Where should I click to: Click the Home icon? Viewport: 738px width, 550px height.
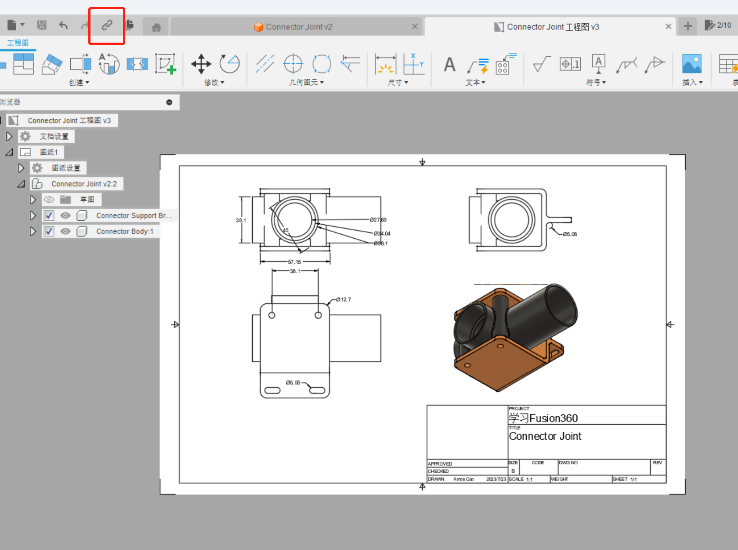[156, 27]
